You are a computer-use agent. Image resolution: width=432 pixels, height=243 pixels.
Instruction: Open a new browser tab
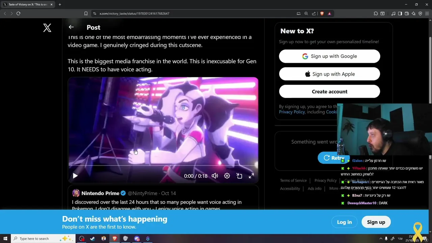click(60, 4)
